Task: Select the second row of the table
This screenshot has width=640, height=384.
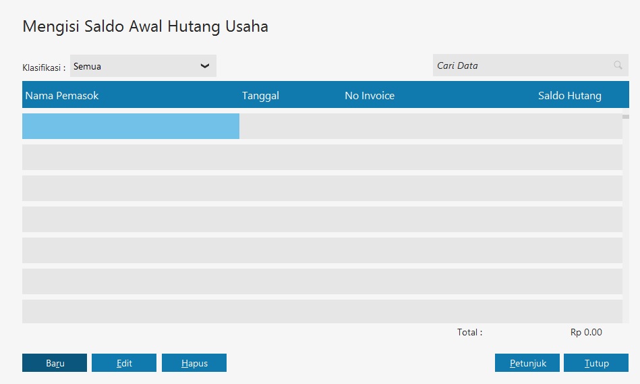Action: pyautogui.click(x=322, y=157)
